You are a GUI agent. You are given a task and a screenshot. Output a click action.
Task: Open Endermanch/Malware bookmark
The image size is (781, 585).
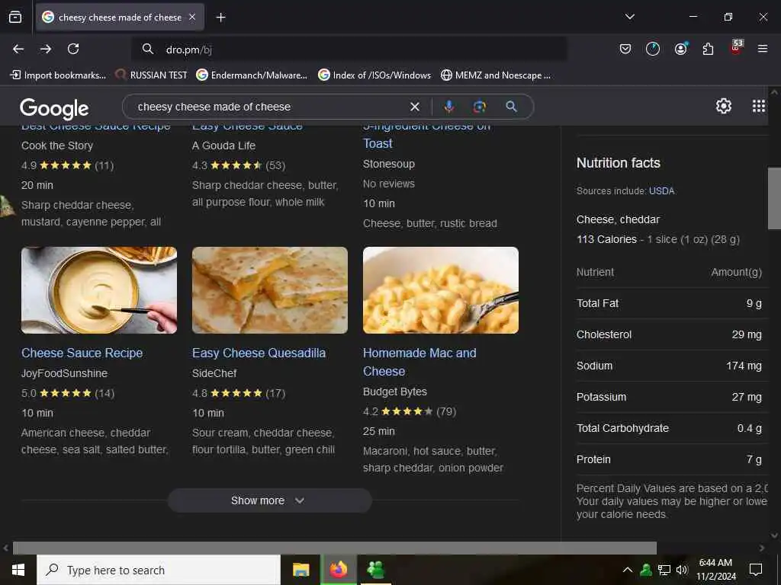(252, 75)
